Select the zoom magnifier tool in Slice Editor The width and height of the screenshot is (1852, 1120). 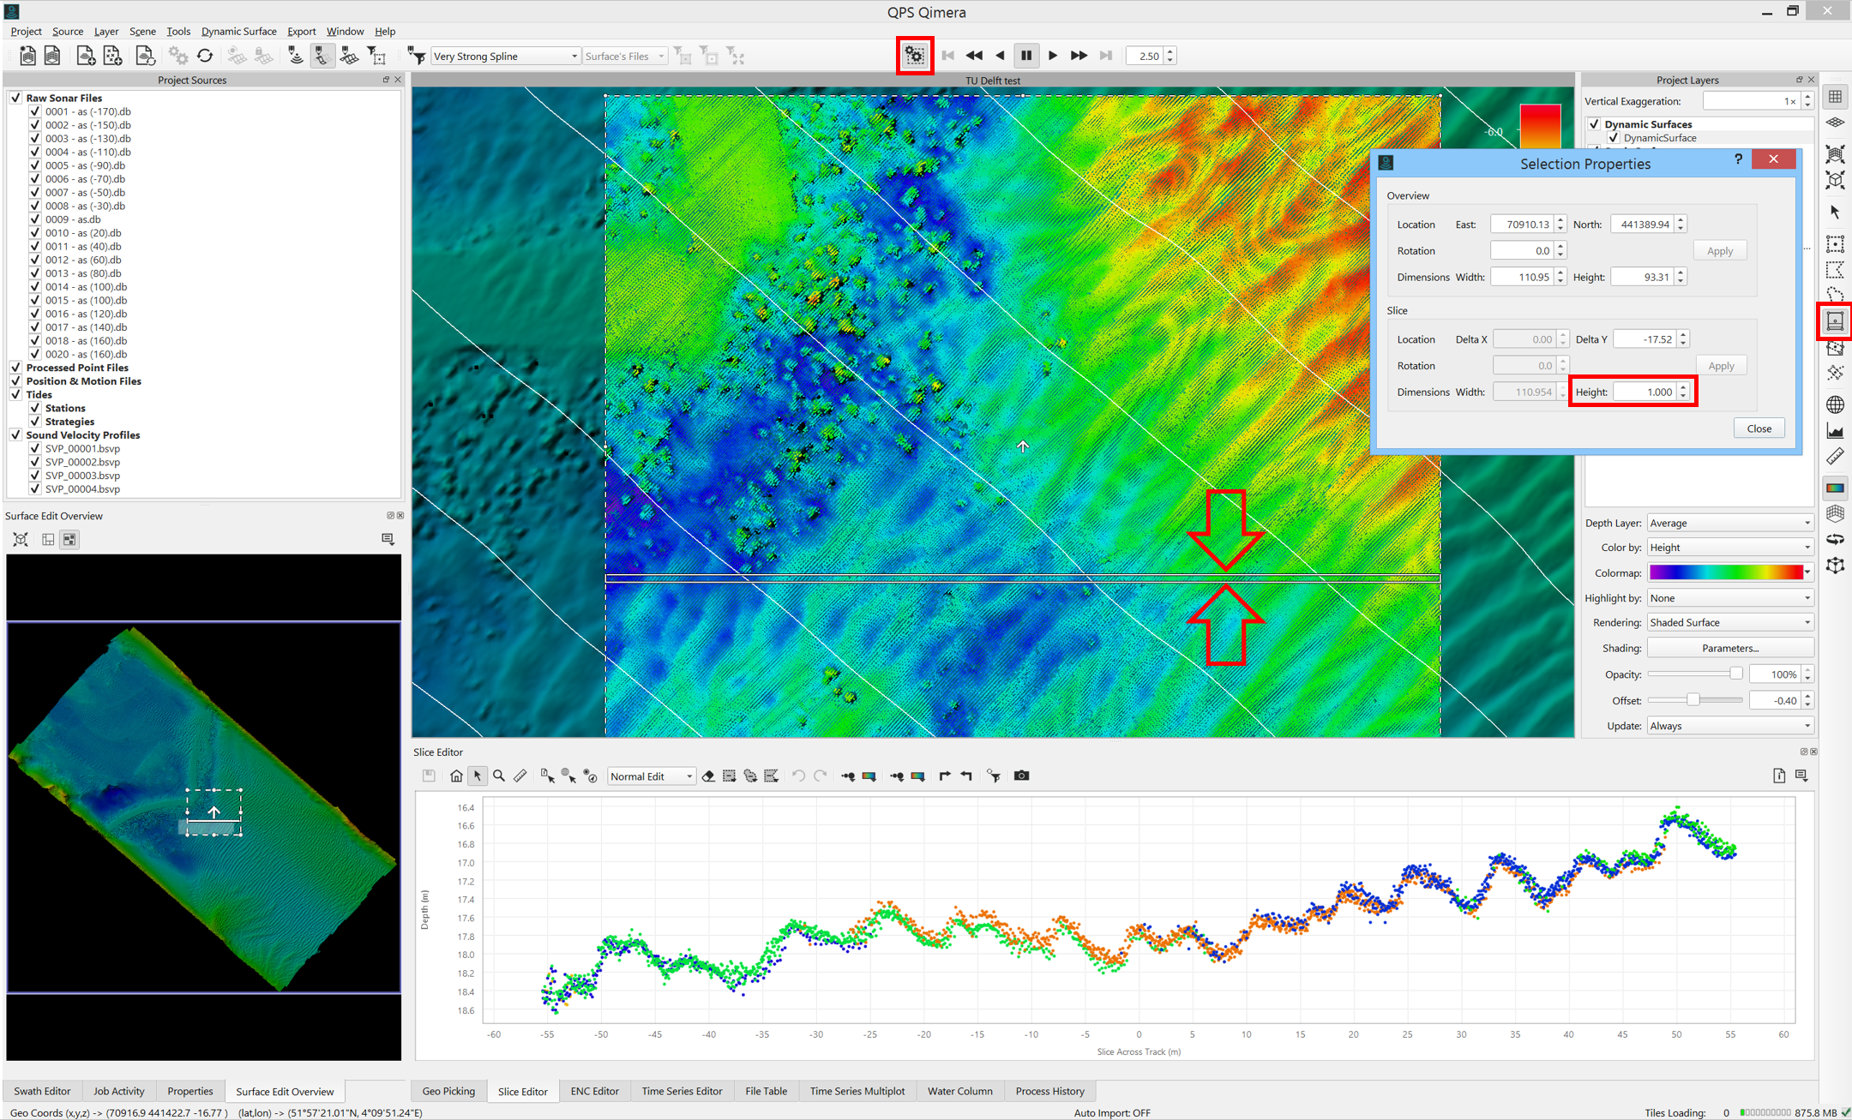tap(499, 776)
